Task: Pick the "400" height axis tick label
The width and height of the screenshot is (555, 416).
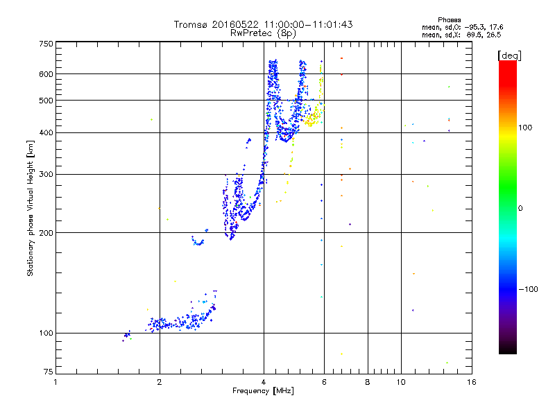Action: click(x=46, y=132)
